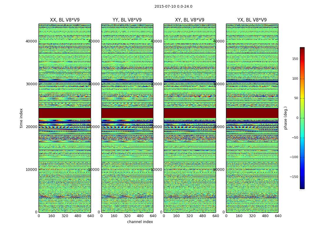Click the 150 tick label on colorbar
Screen dimensions: 309x236
click(295, 59)
